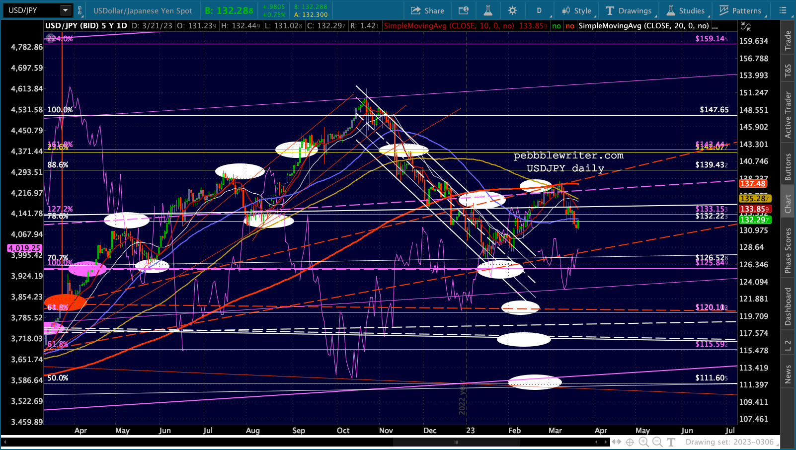
Task: Open the D timeframe selector
Action: [x=539, y=10]
